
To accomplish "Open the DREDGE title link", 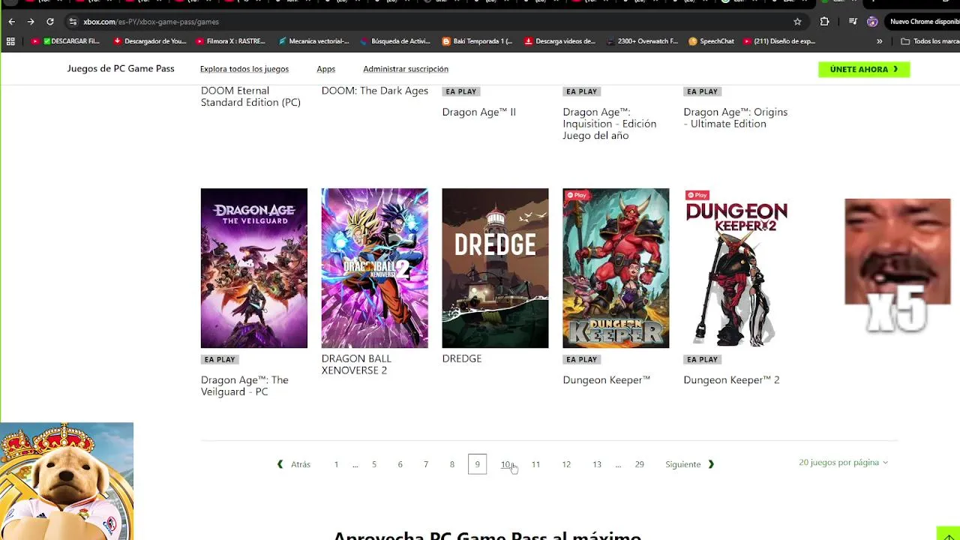I will pos(462,358).
